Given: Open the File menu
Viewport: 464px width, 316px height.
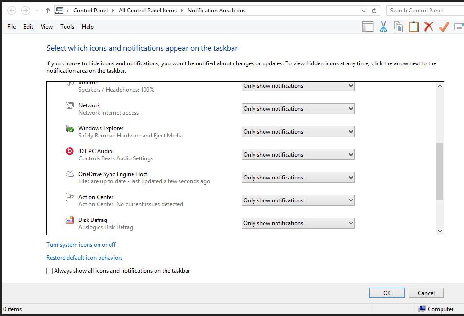Looking at the screenshot, I should click(11, 27).
